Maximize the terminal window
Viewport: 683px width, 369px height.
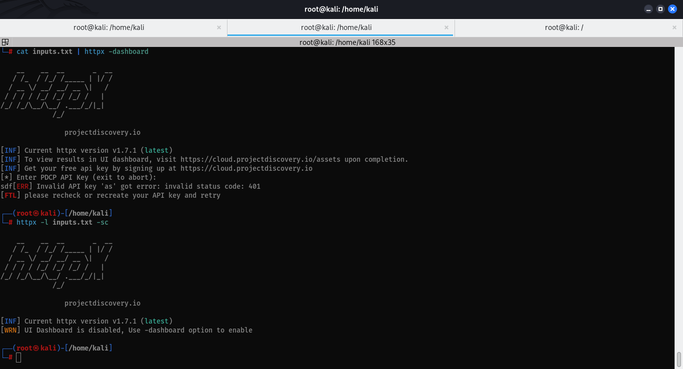tap(660, 9)
